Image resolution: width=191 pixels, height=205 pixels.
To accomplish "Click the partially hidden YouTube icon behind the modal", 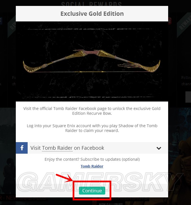I will pyautogui.click(x=170, y=21).
